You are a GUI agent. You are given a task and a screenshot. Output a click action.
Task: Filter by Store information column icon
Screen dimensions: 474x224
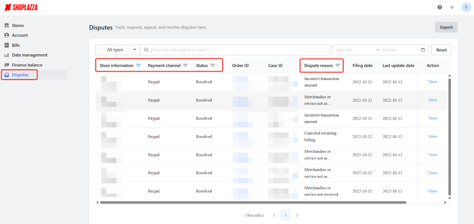138,66
